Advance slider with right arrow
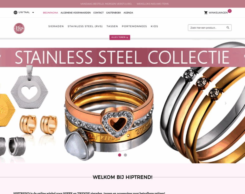Screen dimensions: 245x194 [x=225, y=103]
